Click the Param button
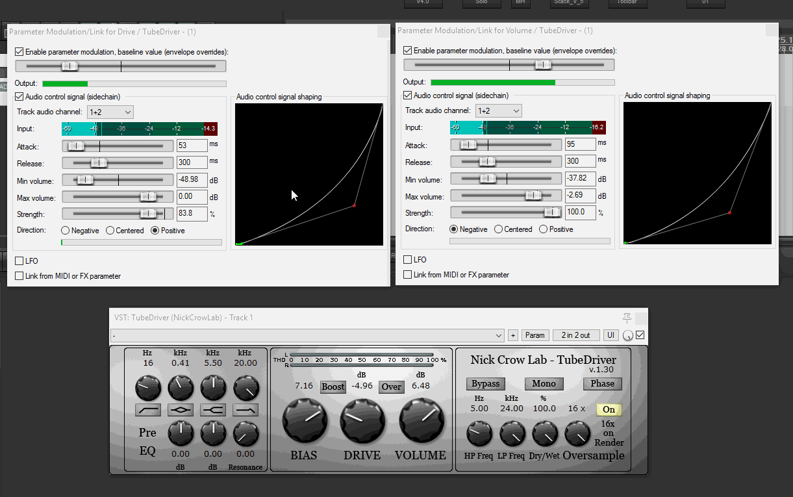This screenshot has height=497, width=793. 535,335
